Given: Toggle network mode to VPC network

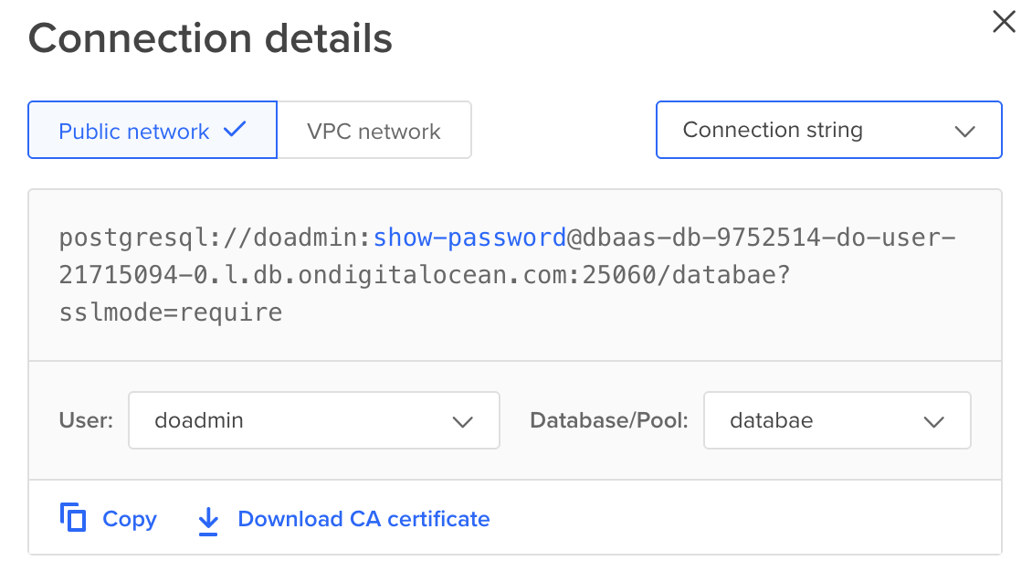Looking at the screenshot, I should tap(374, 130).
